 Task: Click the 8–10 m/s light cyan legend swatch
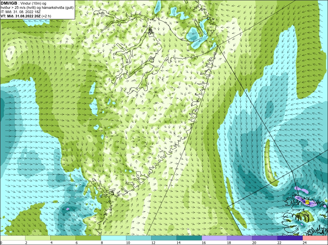(113, 238)
